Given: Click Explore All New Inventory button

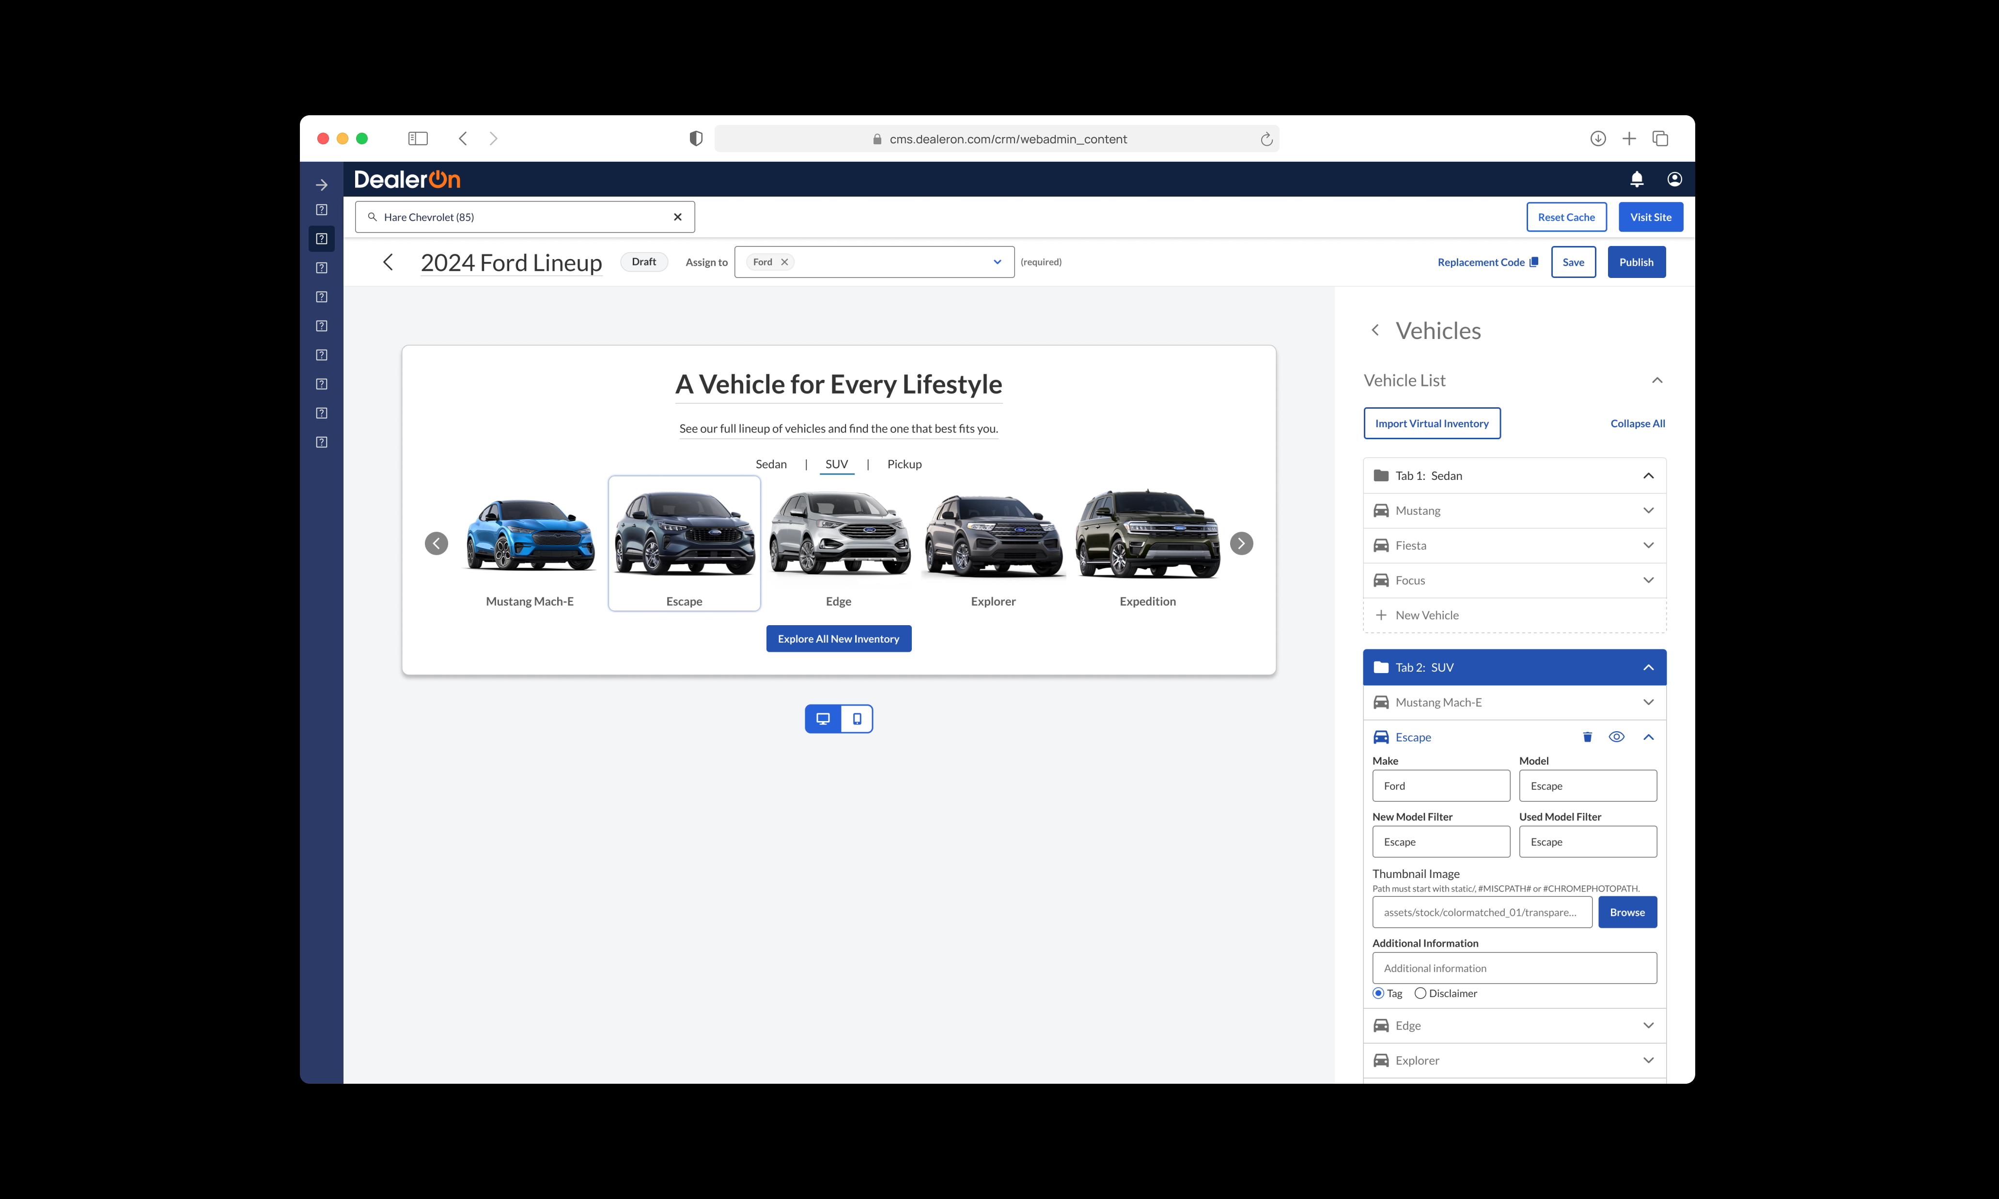Looking at the screenshot, I should [x=838, y=638].
